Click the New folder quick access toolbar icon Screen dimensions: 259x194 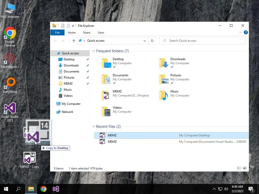click(x=68, y=26)
